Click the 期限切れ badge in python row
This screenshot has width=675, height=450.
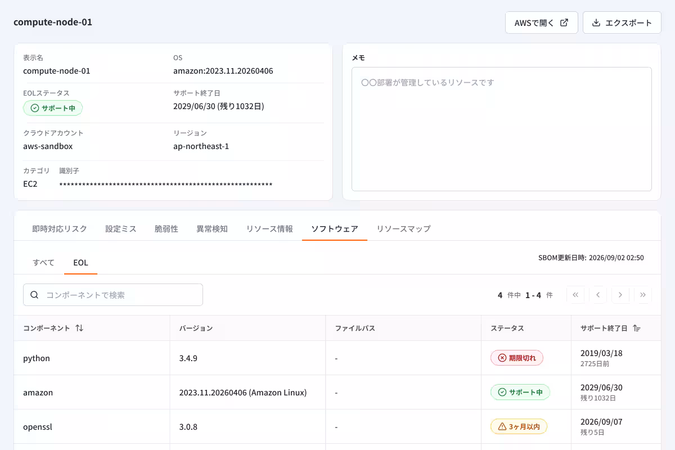(517, 358)
